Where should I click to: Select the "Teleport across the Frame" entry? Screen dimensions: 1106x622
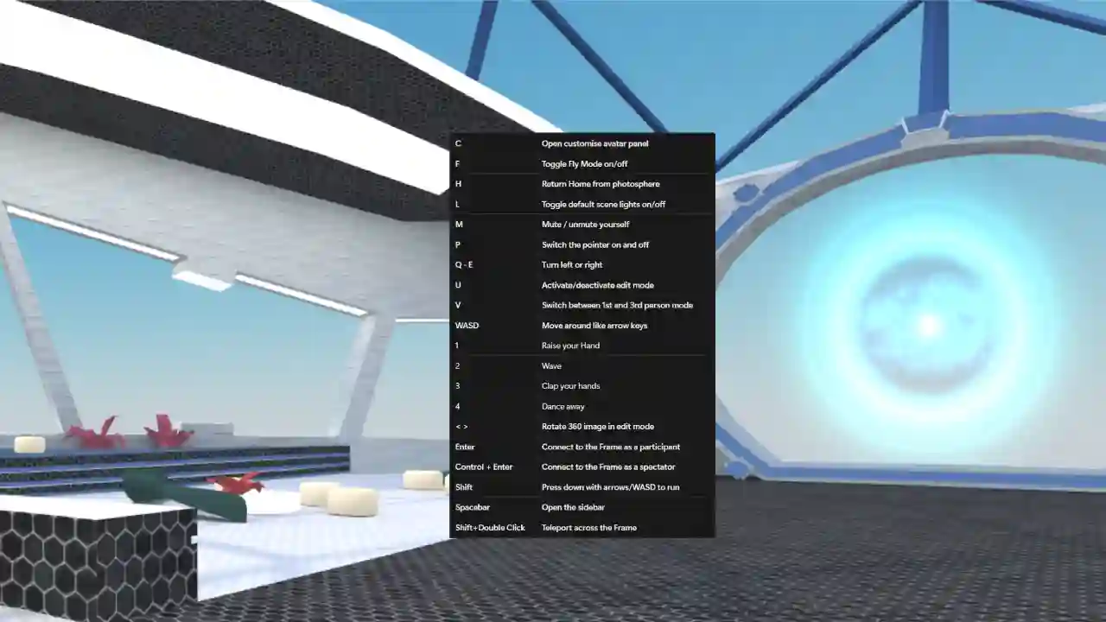[x=588, y=528]
